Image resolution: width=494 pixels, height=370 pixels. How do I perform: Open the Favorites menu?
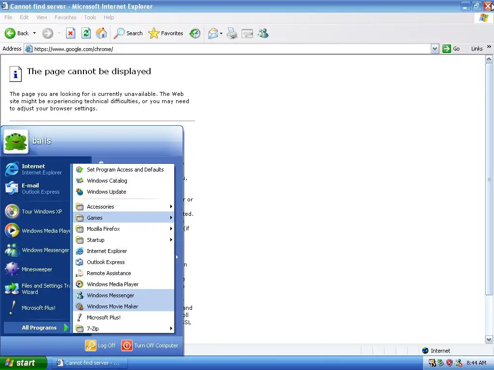[x=65, y=17]
